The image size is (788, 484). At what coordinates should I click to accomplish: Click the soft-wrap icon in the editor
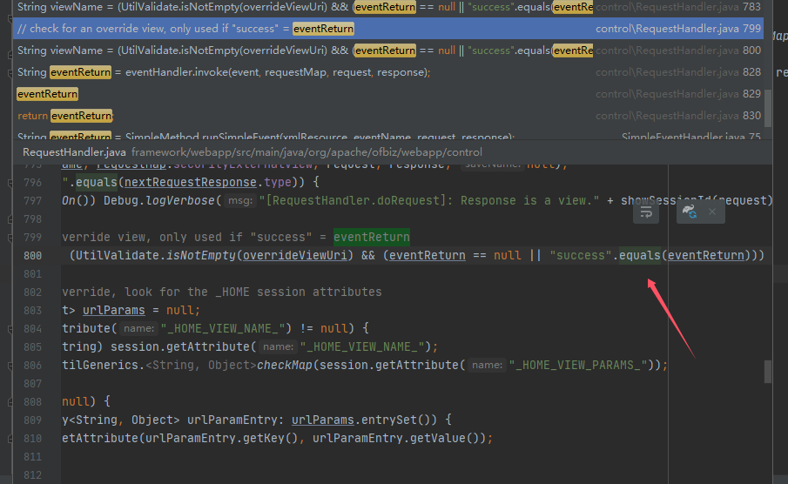tap(646, 212)
